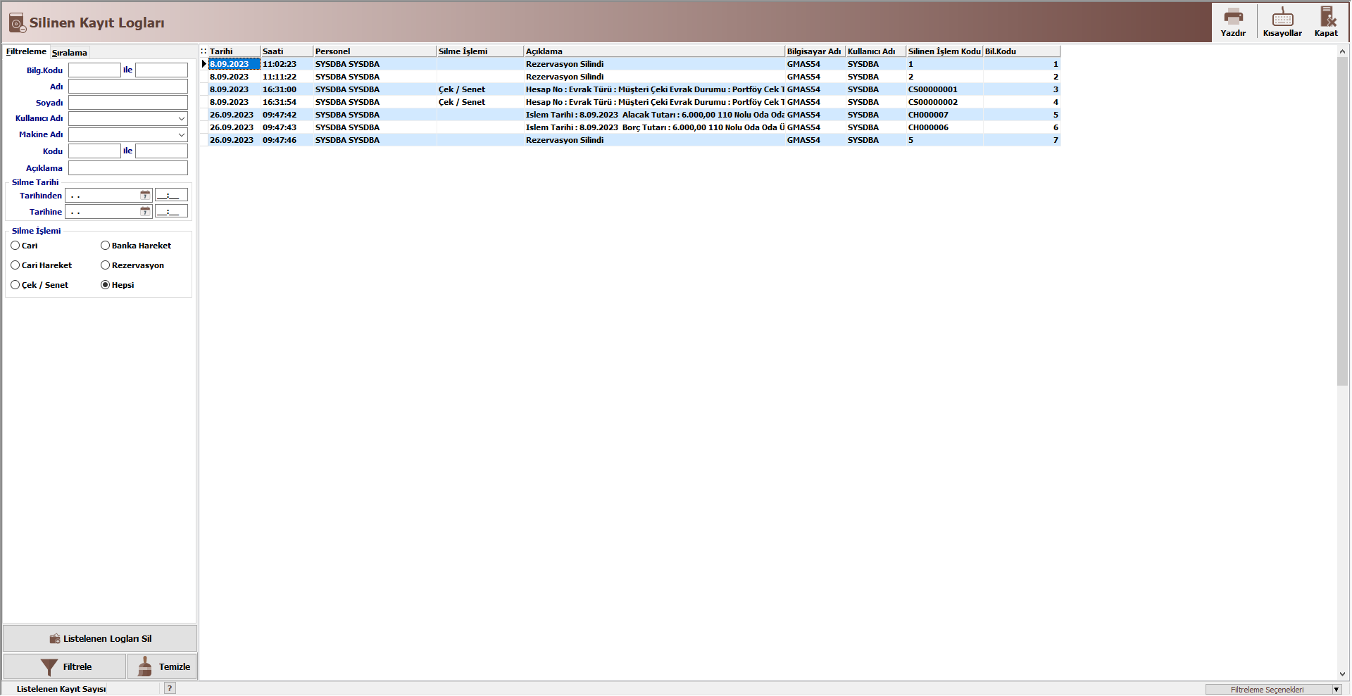Select the row with time 11:11:22
The image size is (1352, 696).
634,77
